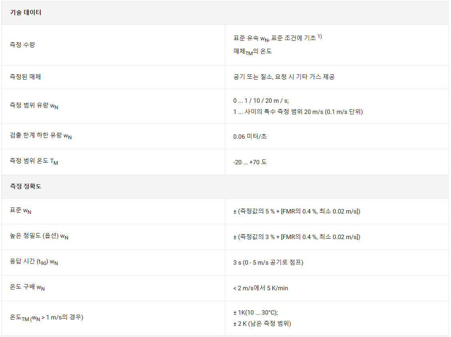
Task: Click the 기술 데이터 section header
Action: click(x=26, y=13)
